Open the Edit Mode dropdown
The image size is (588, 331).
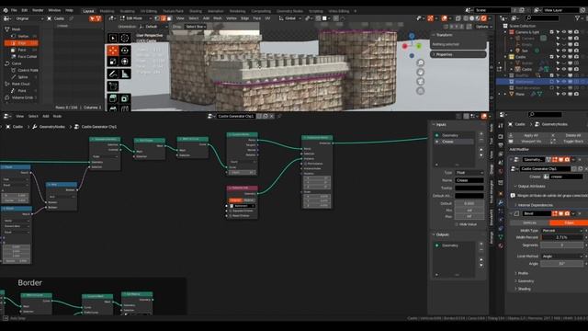tap(136, 18)
